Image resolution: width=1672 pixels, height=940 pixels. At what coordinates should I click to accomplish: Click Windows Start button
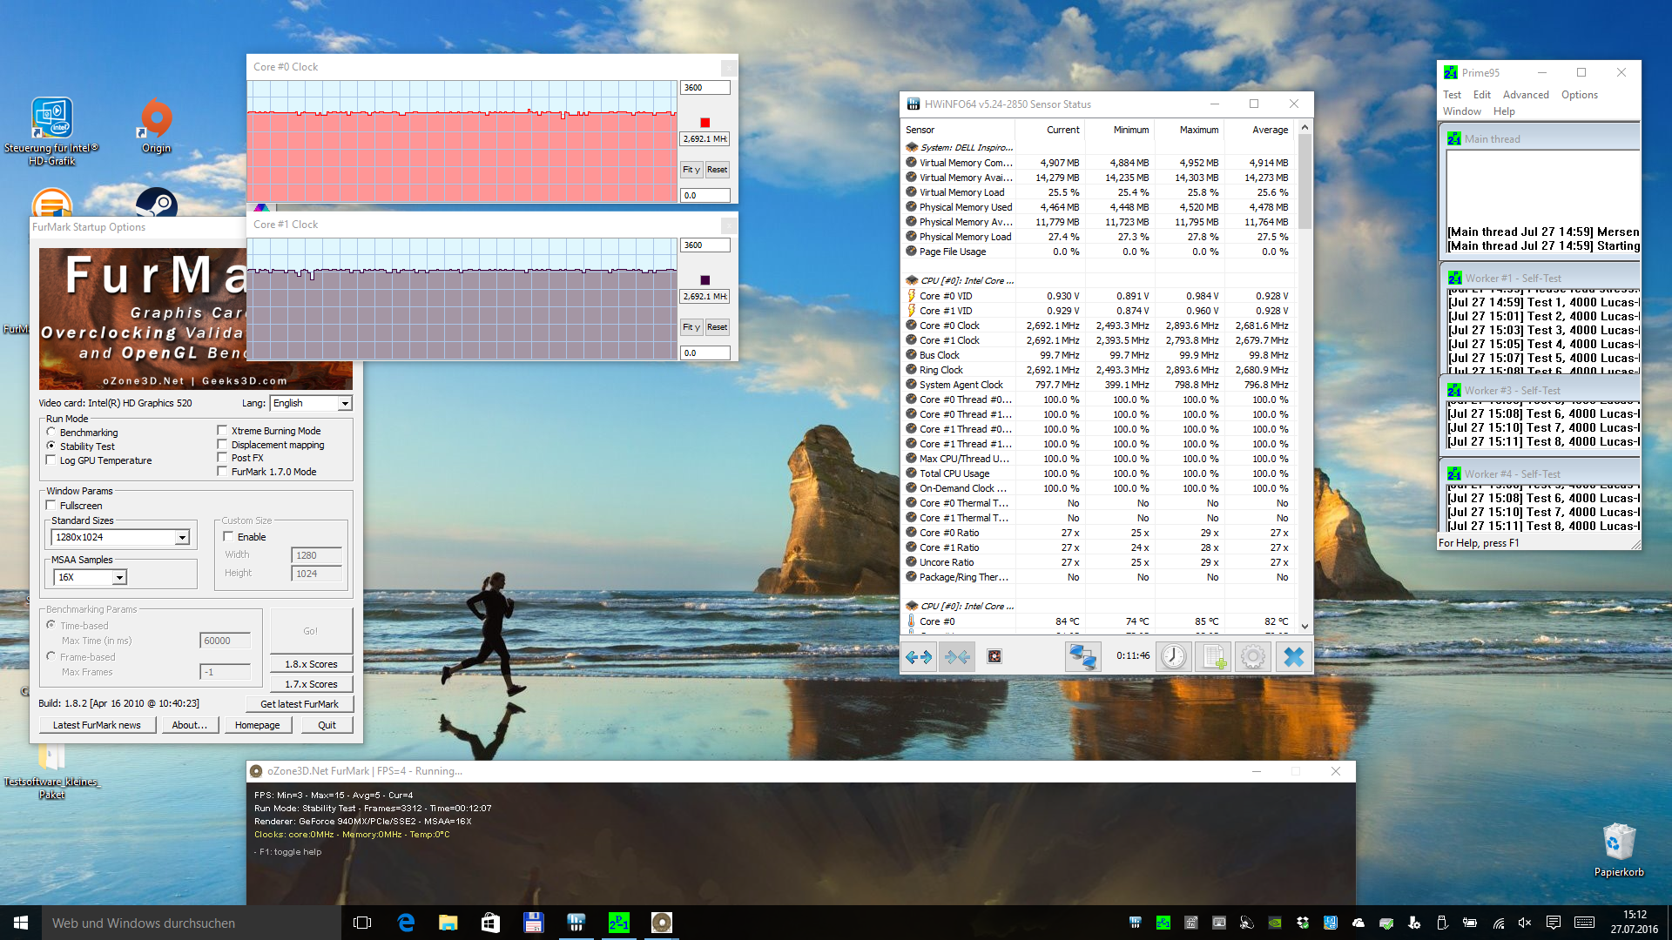(21, 923)
